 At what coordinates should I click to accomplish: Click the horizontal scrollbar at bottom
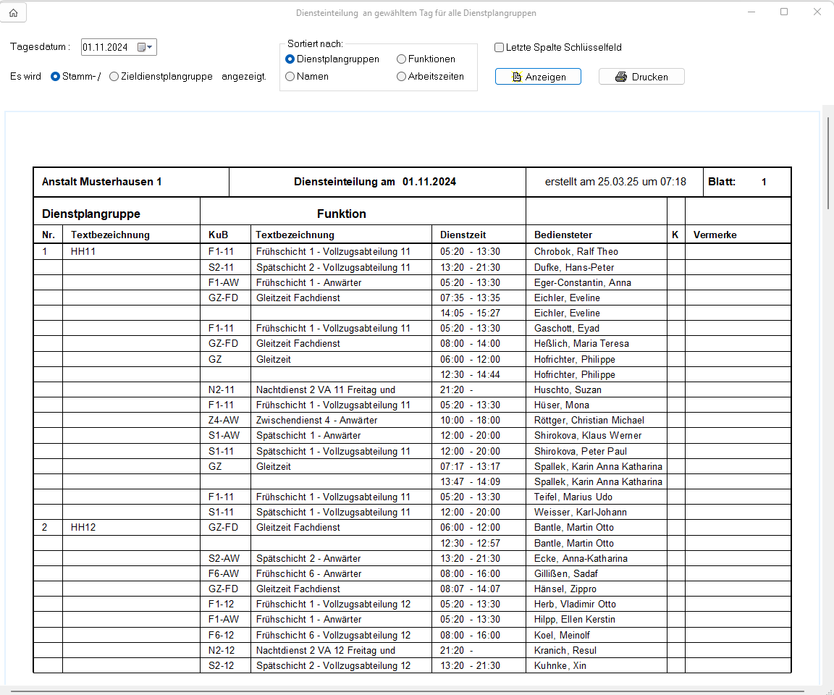pyautogui.click(x=362, y=691)
